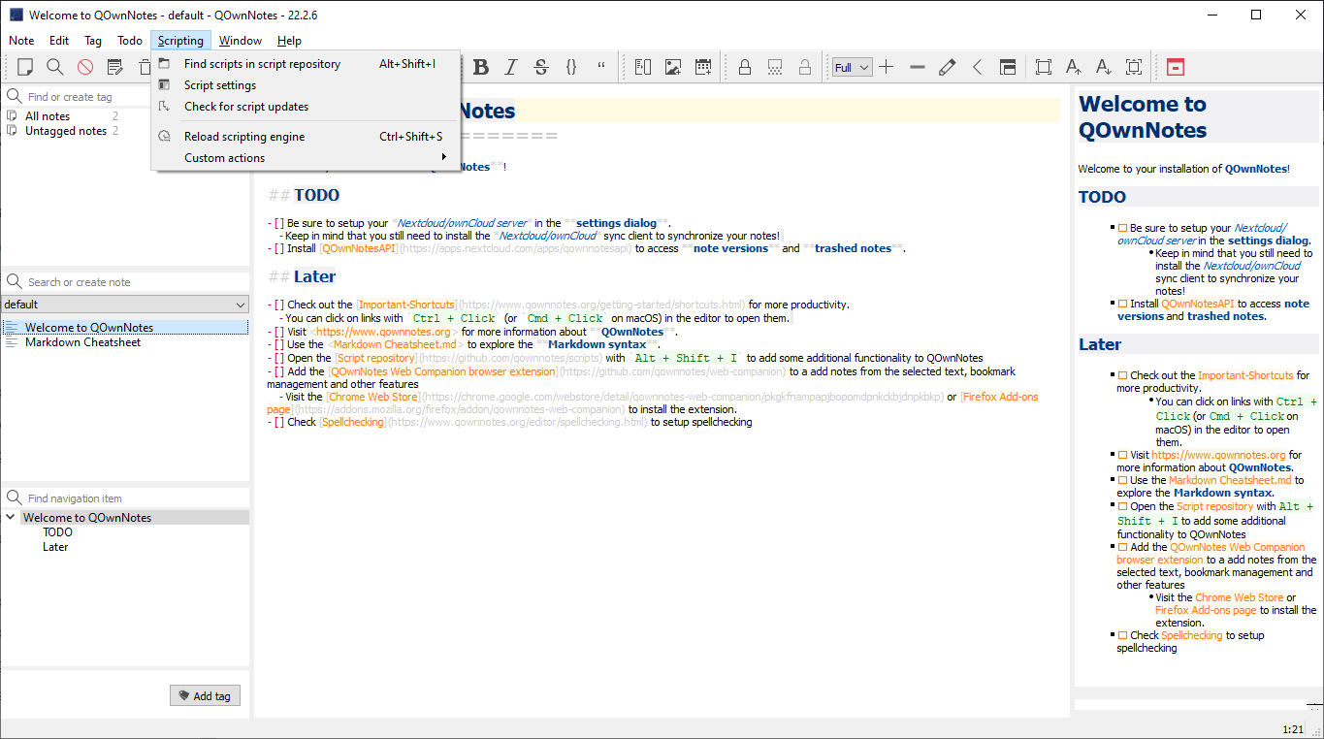Image resolution: width=1324 pixels, height=739 pixels.
Task: Insert current time with calendar icon
Action: click(703, 67)
